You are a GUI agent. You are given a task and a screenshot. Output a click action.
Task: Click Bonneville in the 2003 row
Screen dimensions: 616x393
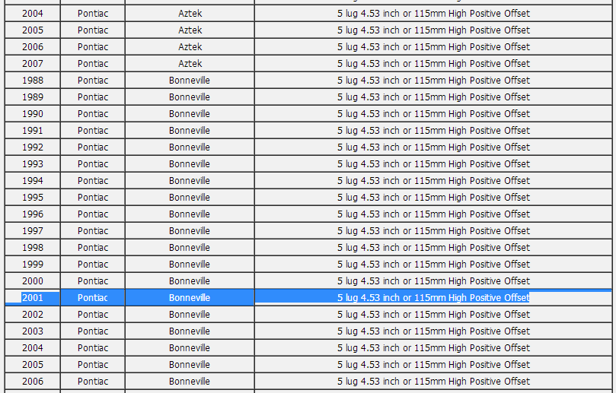[190, 331]
